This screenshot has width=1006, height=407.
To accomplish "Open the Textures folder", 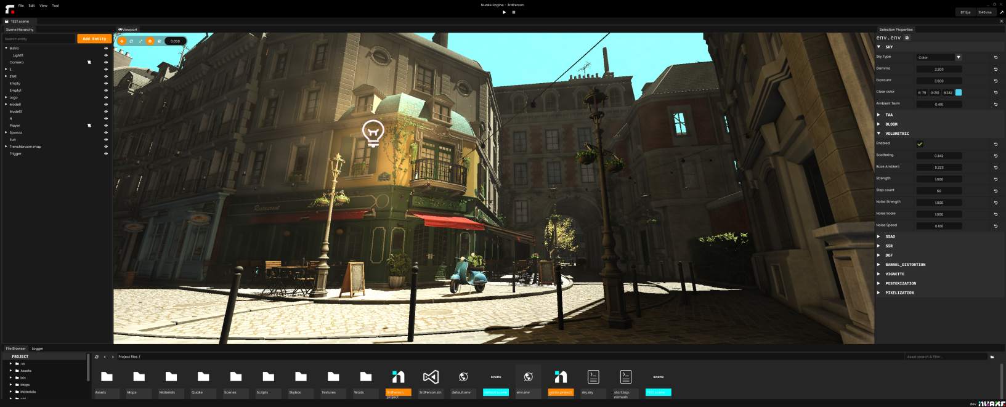I will point(333,377).
